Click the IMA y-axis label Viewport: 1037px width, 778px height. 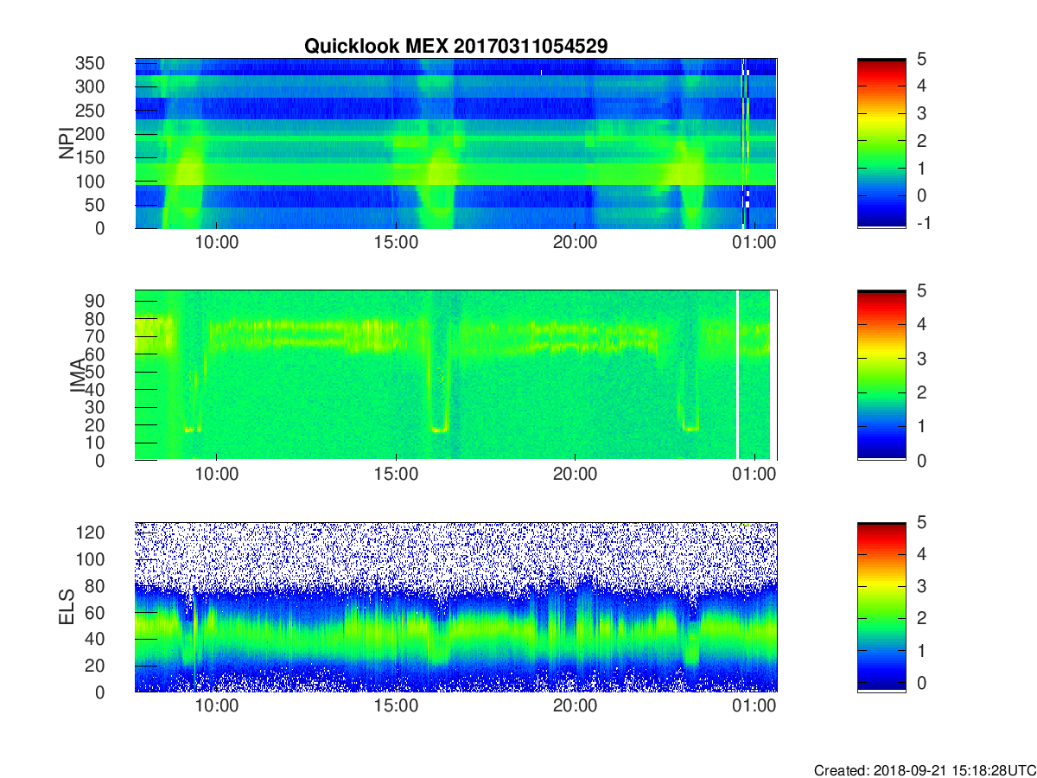[x=77, y=375]
